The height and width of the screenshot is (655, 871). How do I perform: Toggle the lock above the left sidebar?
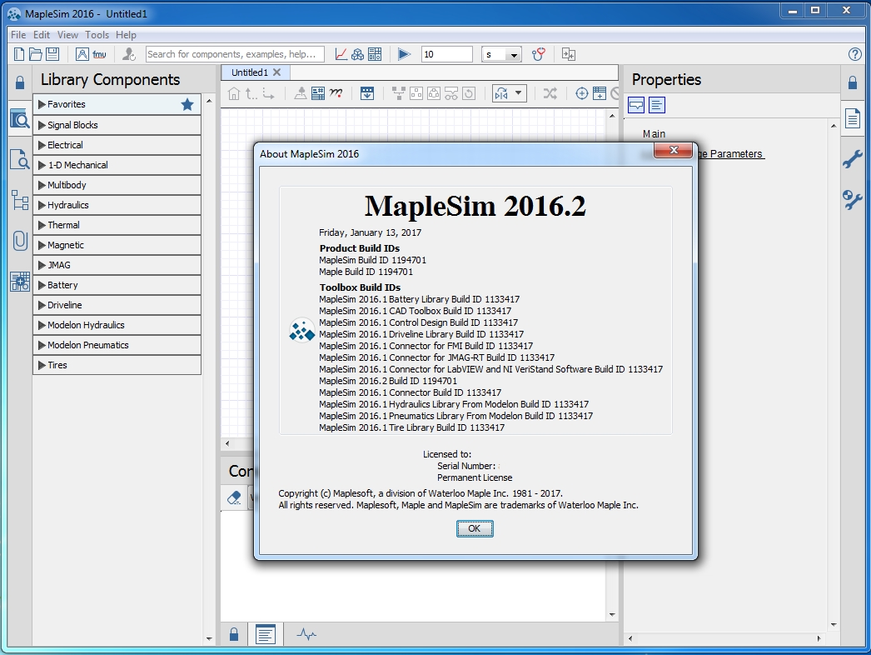click(x=20, y=82)
